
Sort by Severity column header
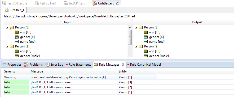pos(16,71)
